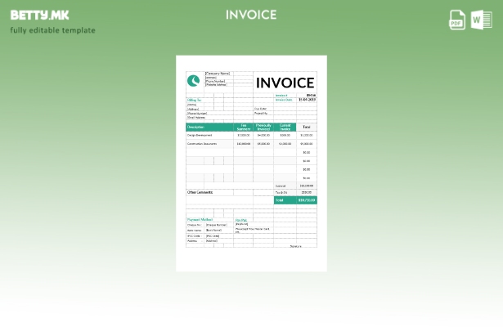Select the Total column header cell
503x327 pixels.
306,128
